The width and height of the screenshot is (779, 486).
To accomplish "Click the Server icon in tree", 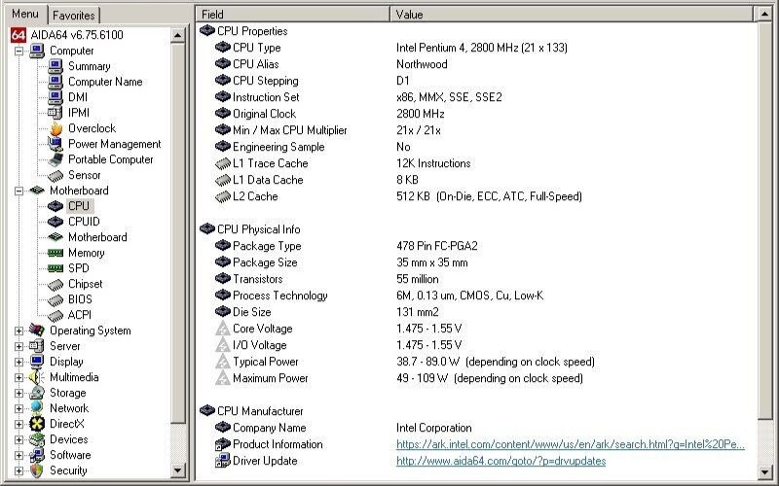I will (x=37, y=346).
